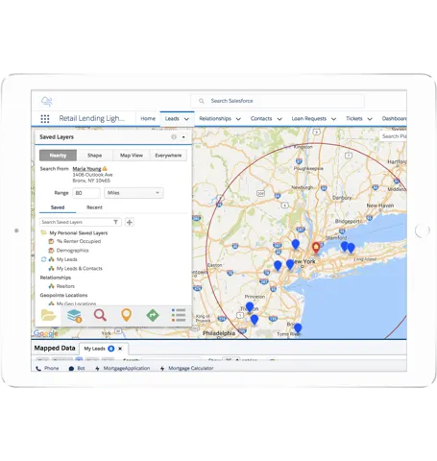The width and height of the screenshot is (437, 461).
Task: Click the info icon in Saved Layers header
Action: [174, 137]
